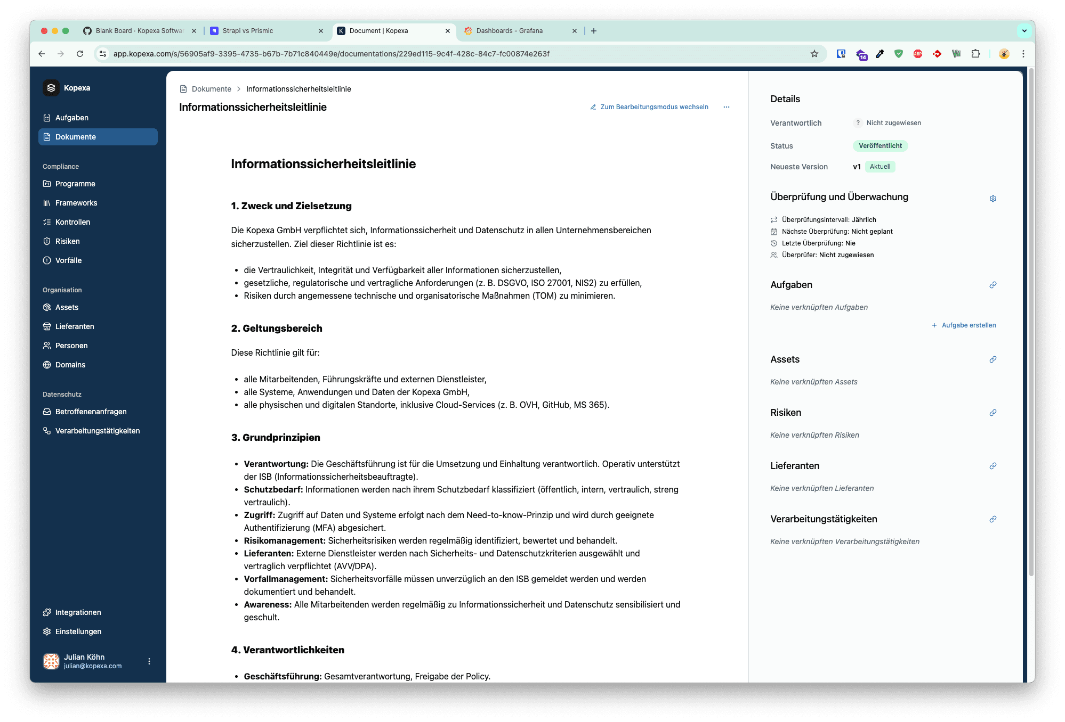Image resolution: width=1065 pixels, height=722 pixels.
Task: Open the user options menu beside Julian Köhn
Action: click(149, 661)
